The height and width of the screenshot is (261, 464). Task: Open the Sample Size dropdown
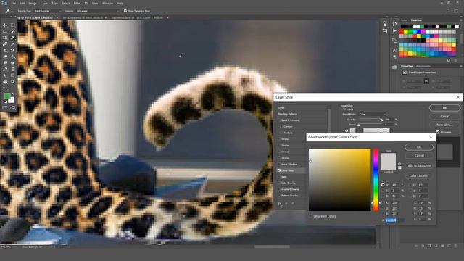point(47,11)
